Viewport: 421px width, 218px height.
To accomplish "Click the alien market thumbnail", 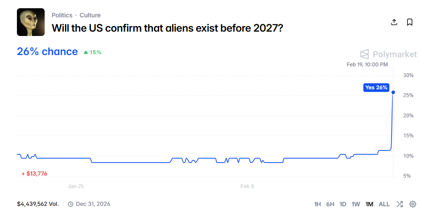I will pyautogui.click(x=31, y=22).
